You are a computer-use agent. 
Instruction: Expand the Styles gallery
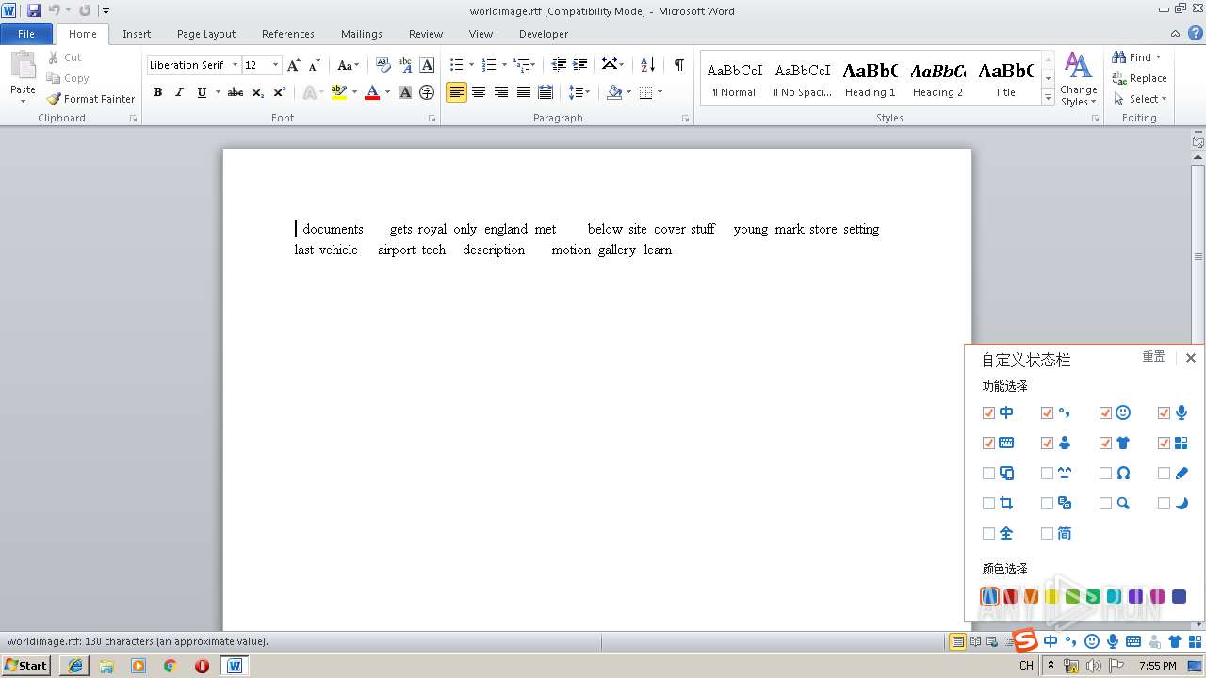(x=1048, y=97)
